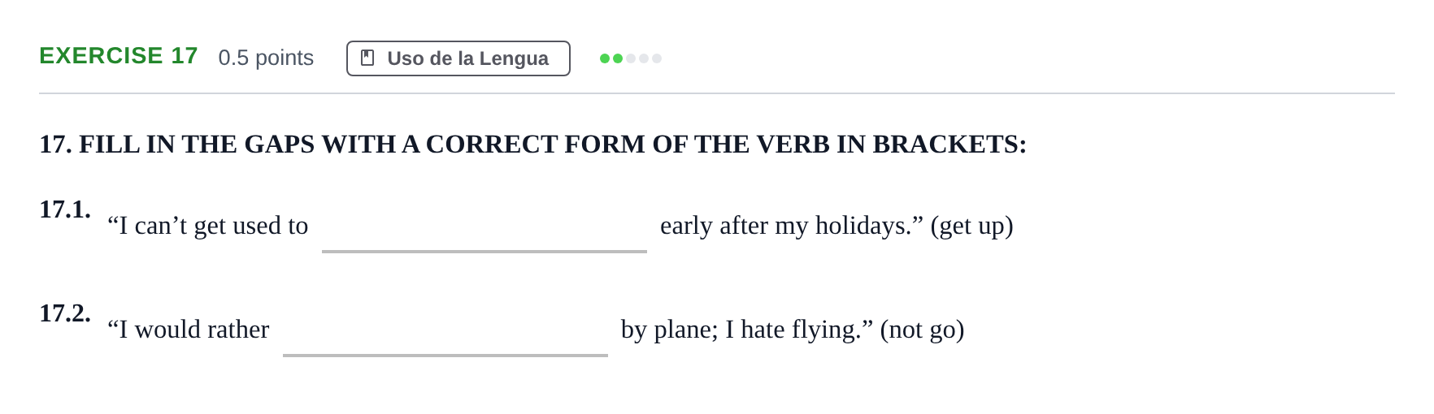Open the Uso de la Lengua tag

[458, 58]
